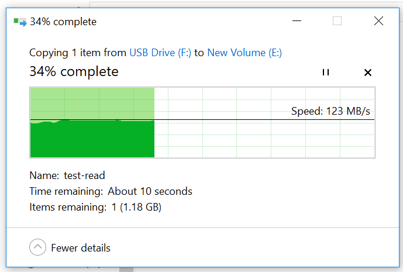Click the greyed-out maximize box
Screen dimensions: 403x272
[x=337, y=21]
